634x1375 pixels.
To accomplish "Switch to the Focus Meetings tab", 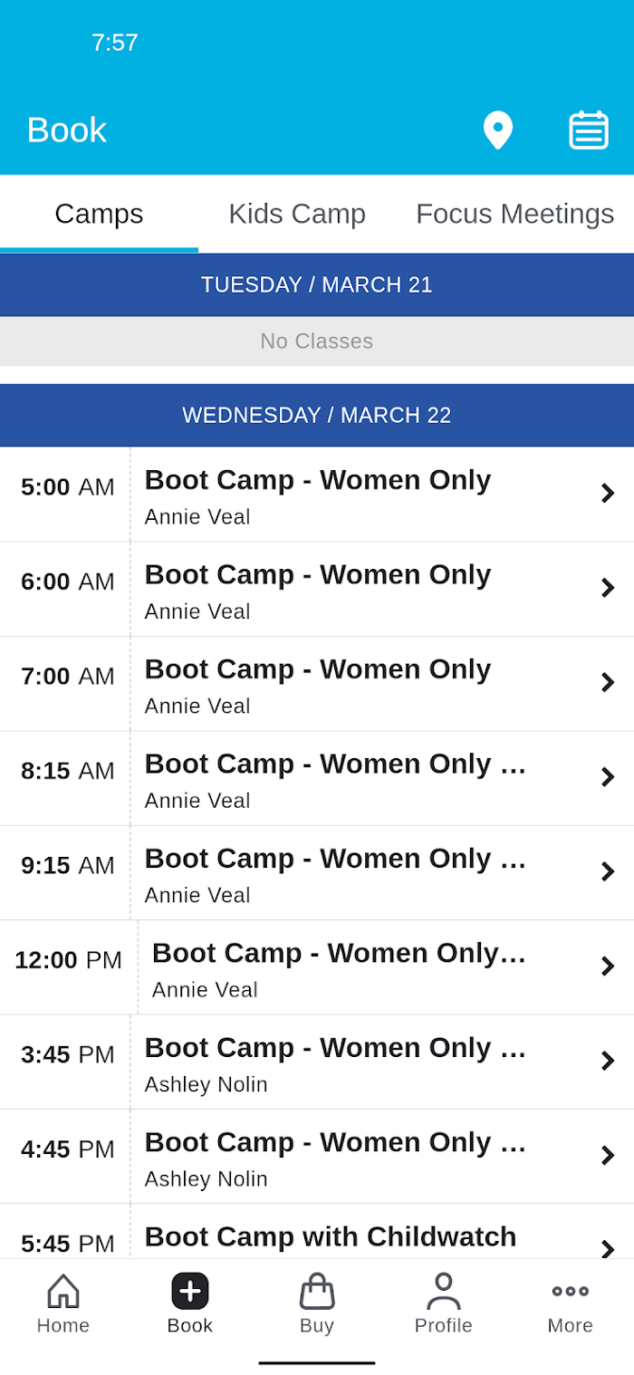I will (515, 214).
